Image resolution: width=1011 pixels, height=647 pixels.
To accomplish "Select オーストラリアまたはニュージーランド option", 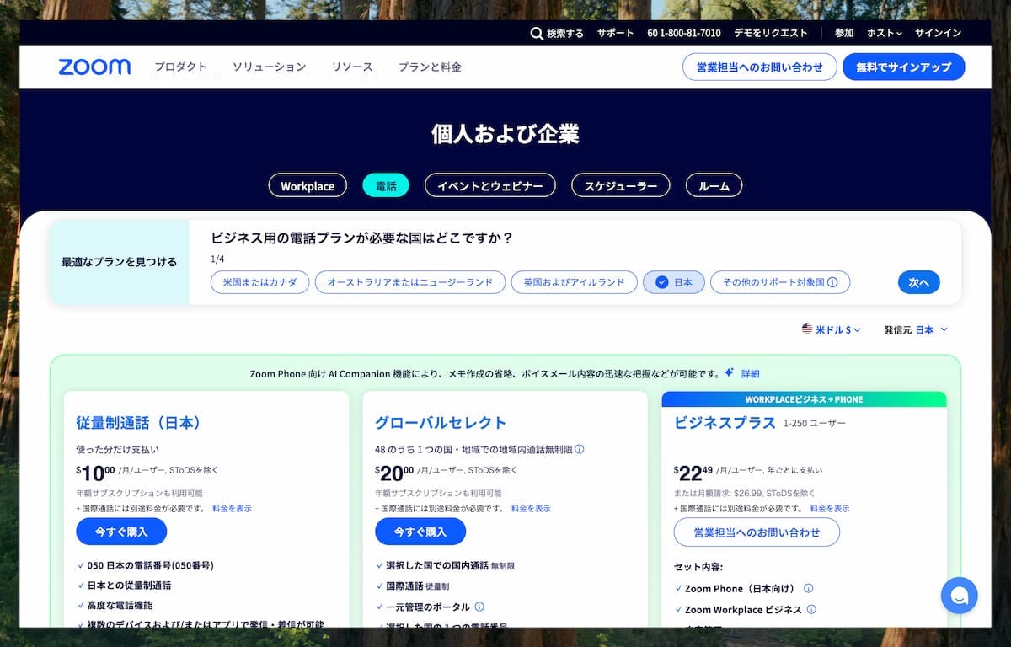I will coord(410,282).
